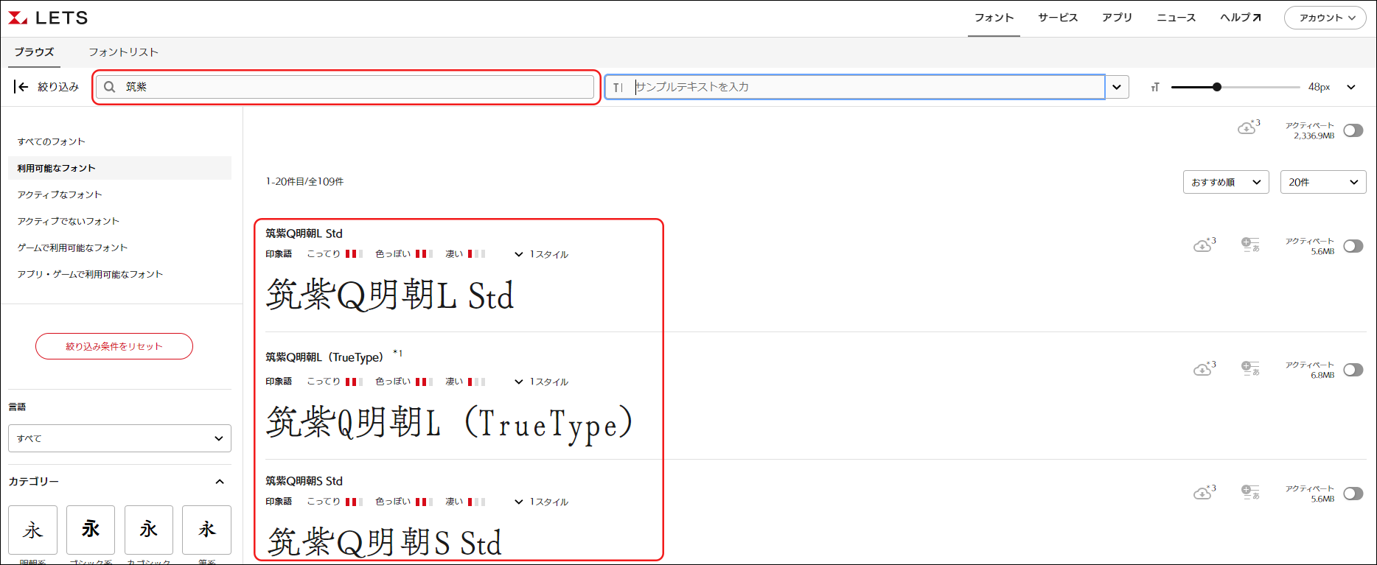Download 筑紫Q明朝S Std via its cloud icon
Viewport: 1377px width, 565px height.
coord(1204,492)
